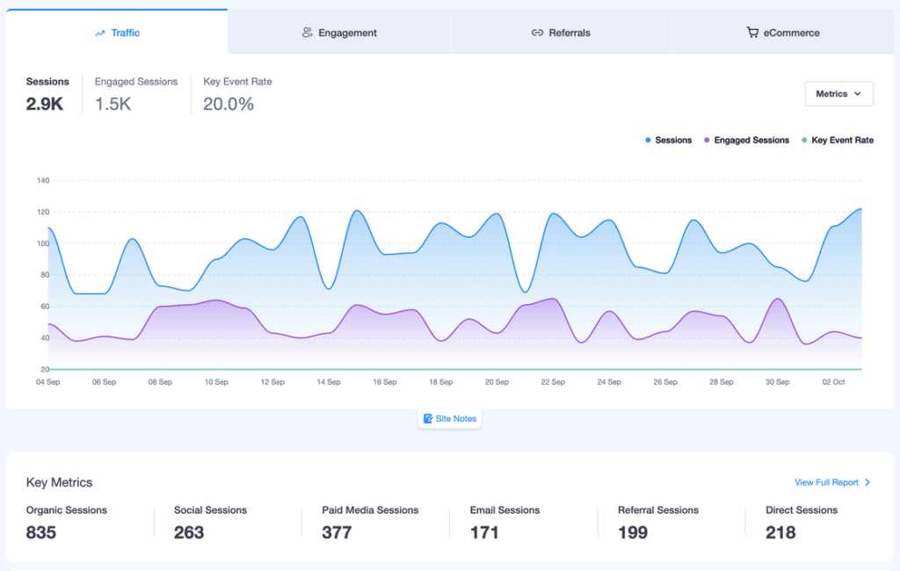The height and width of the screenshot is (571, 900).
Task: Click the blue Sessions legend dot
Action: (648, 140)
